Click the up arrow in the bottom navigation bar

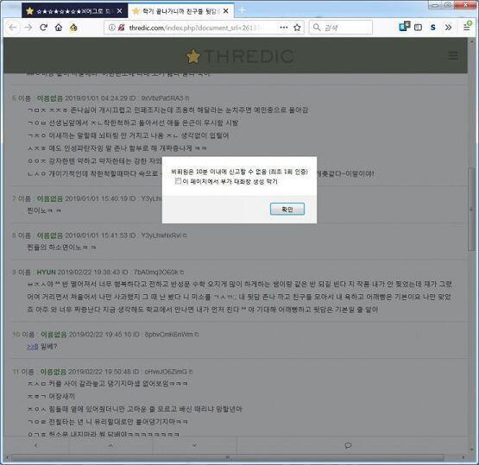coord(110,445)
